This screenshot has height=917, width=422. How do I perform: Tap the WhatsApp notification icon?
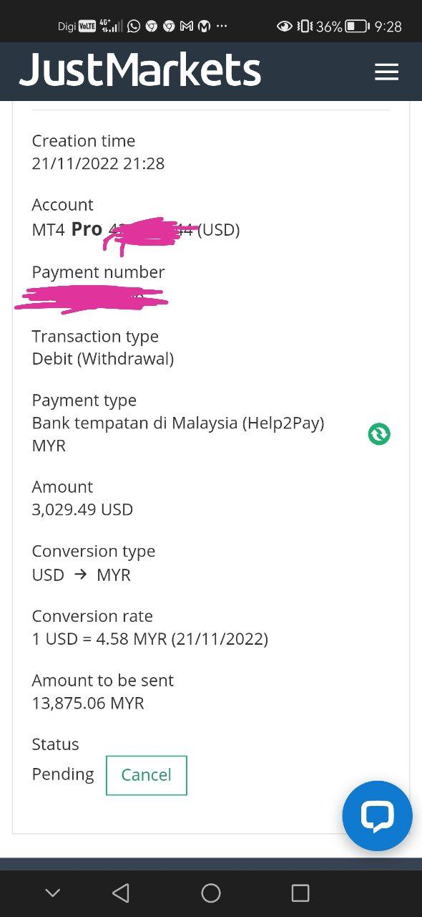pyautogui.click(x=134, y=27)
